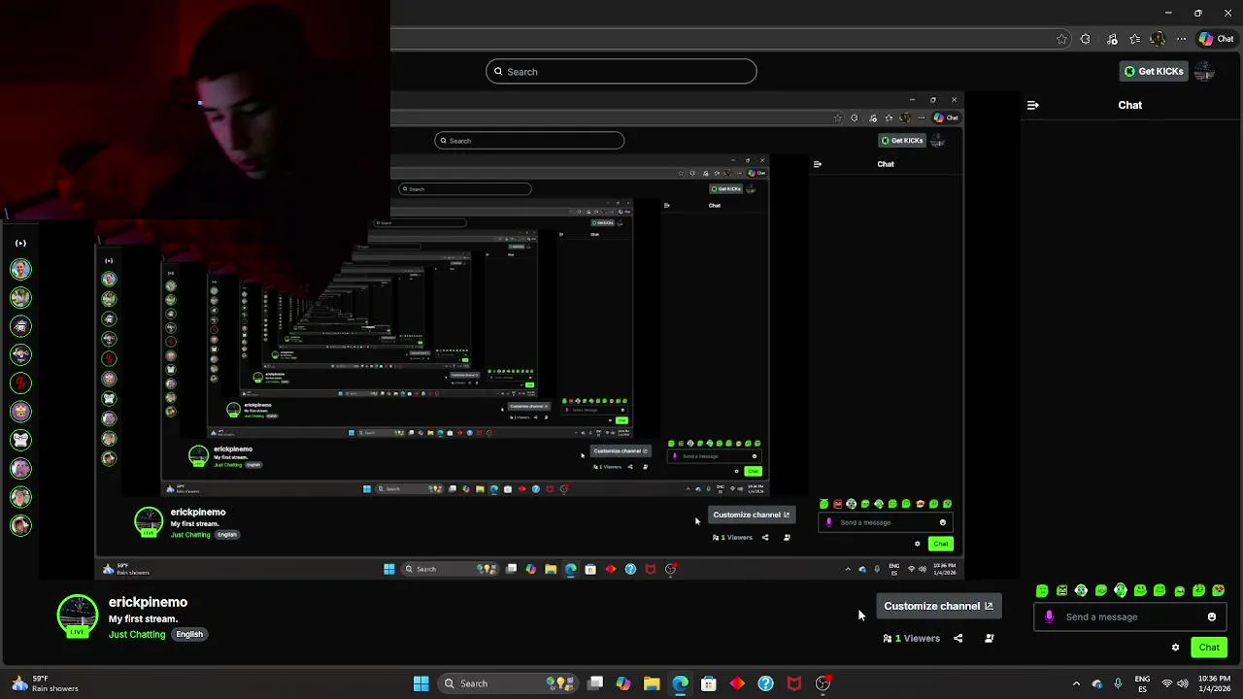
Task: Insert the heart-eyes emote
Action: pos(1219,590)
